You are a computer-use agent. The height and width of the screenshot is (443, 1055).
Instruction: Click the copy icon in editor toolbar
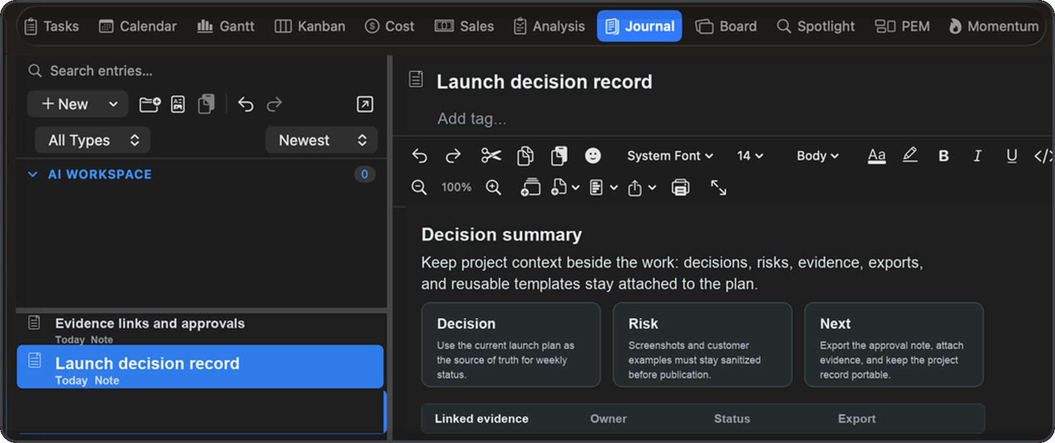click(x=526, y=156)
